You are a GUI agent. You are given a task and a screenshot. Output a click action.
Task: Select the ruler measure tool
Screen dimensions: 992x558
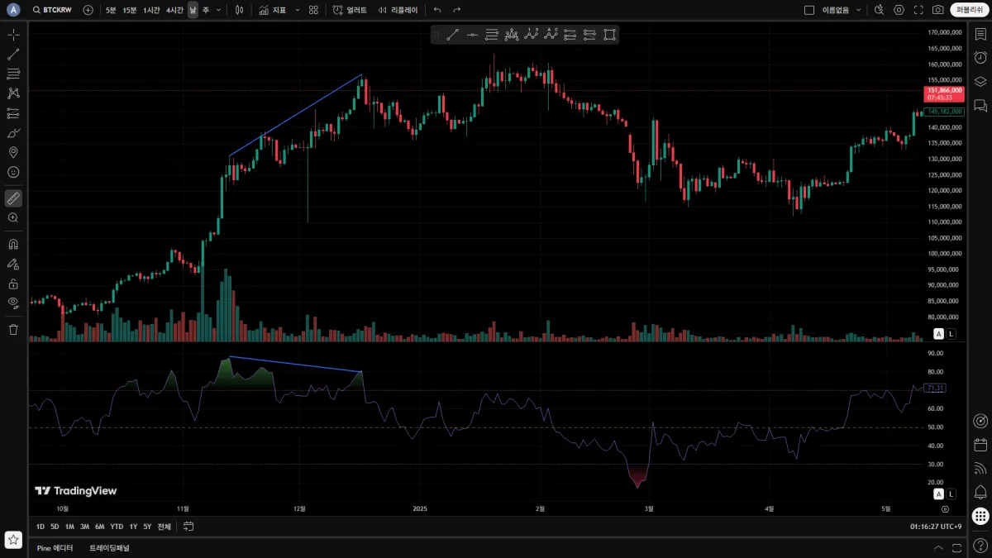(13, 198)
